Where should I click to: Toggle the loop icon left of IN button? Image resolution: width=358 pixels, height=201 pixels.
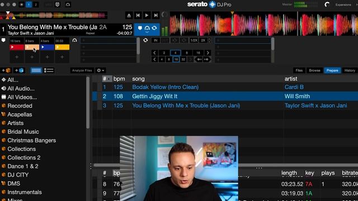[145, 40]
